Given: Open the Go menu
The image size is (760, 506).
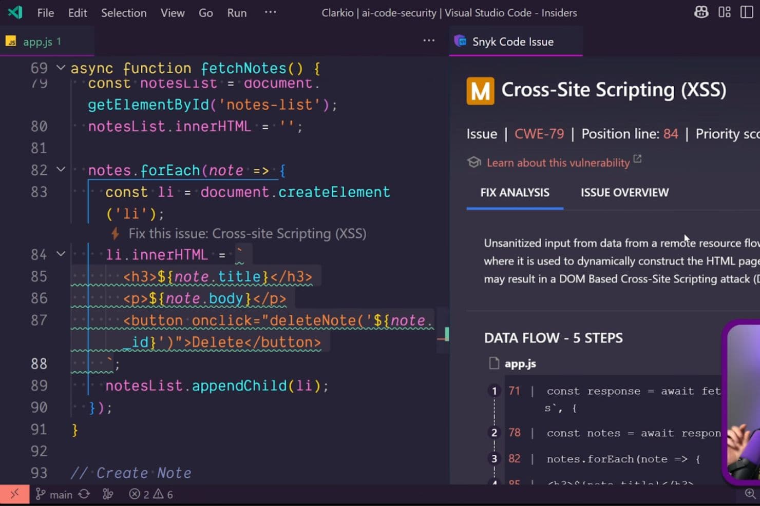Looking at the screenshot, I should 206,13.
